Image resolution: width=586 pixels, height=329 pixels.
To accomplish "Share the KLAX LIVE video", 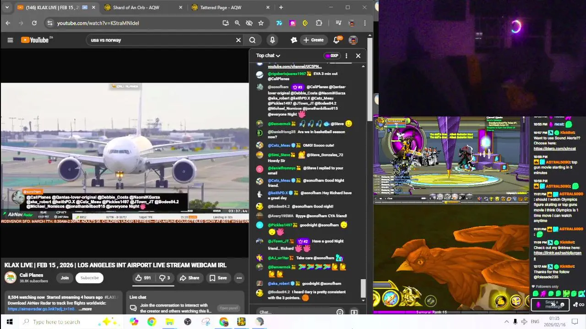I will tap(189, 278).
